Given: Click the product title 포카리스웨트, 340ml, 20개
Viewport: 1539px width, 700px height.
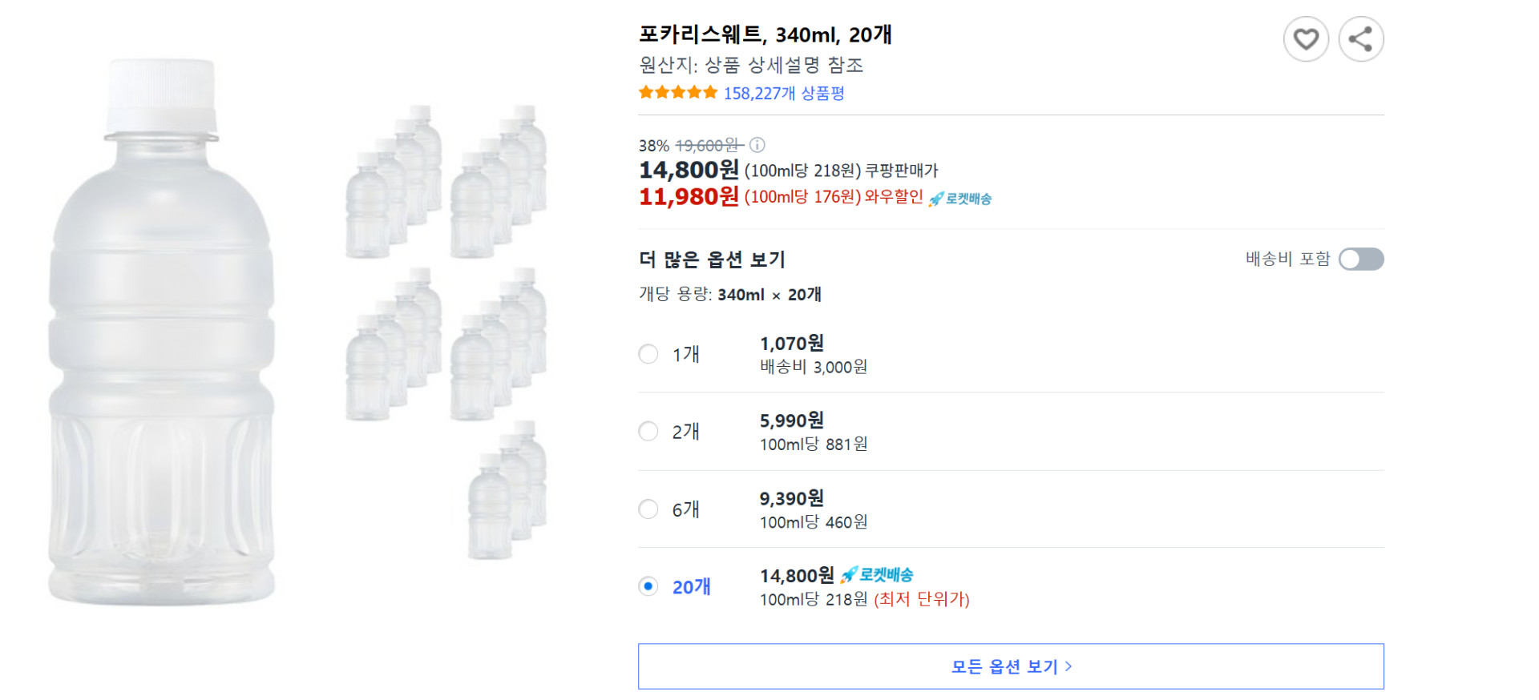Looking at the screenshot, I should 765,34.
